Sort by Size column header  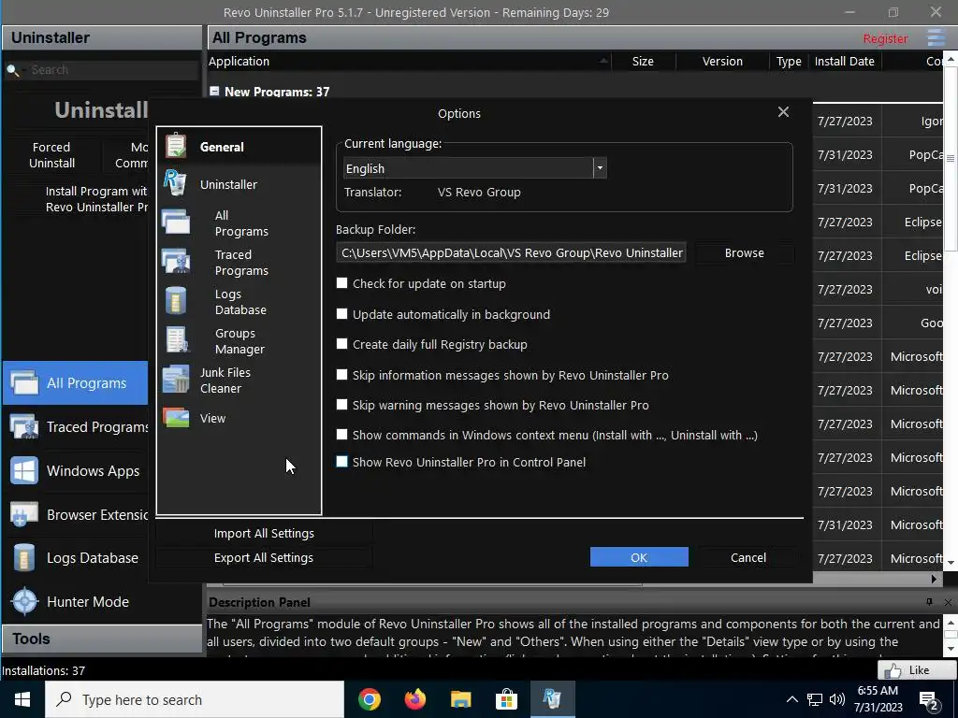coord(643,61)
